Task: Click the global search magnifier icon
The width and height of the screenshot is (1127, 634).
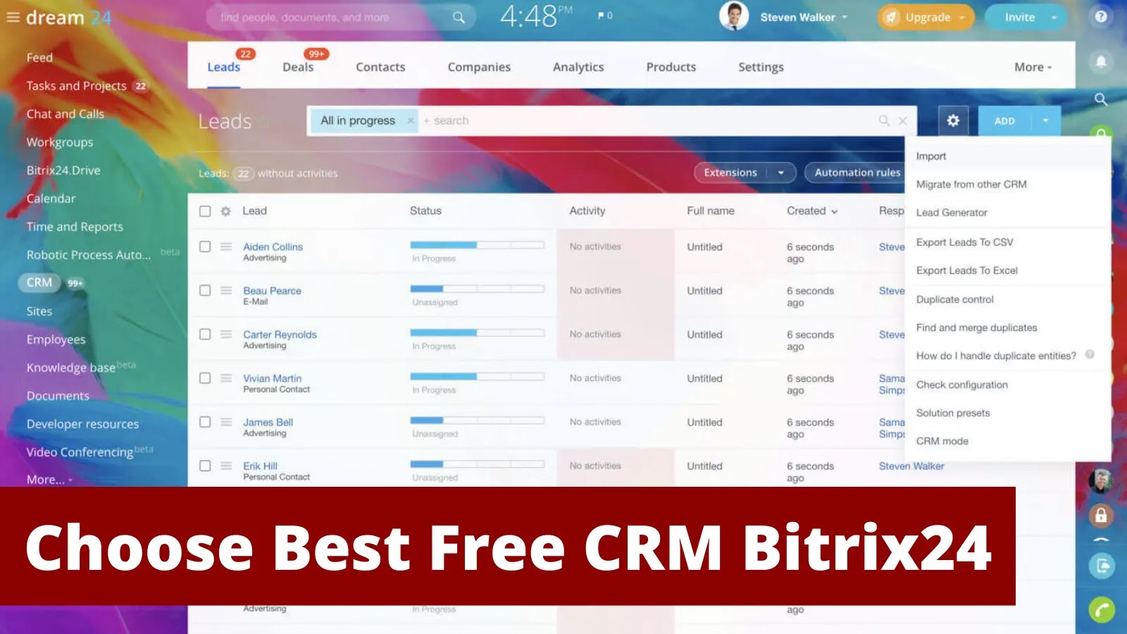Action: coord(459,17)
